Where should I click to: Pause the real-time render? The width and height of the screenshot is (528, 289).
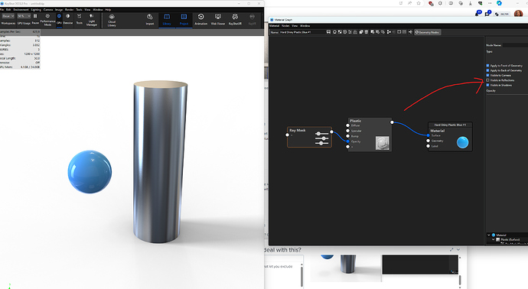(x=35, y=20)
